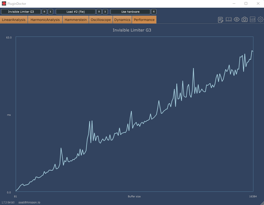Select the Oscilloscope tab

[101, 20]
